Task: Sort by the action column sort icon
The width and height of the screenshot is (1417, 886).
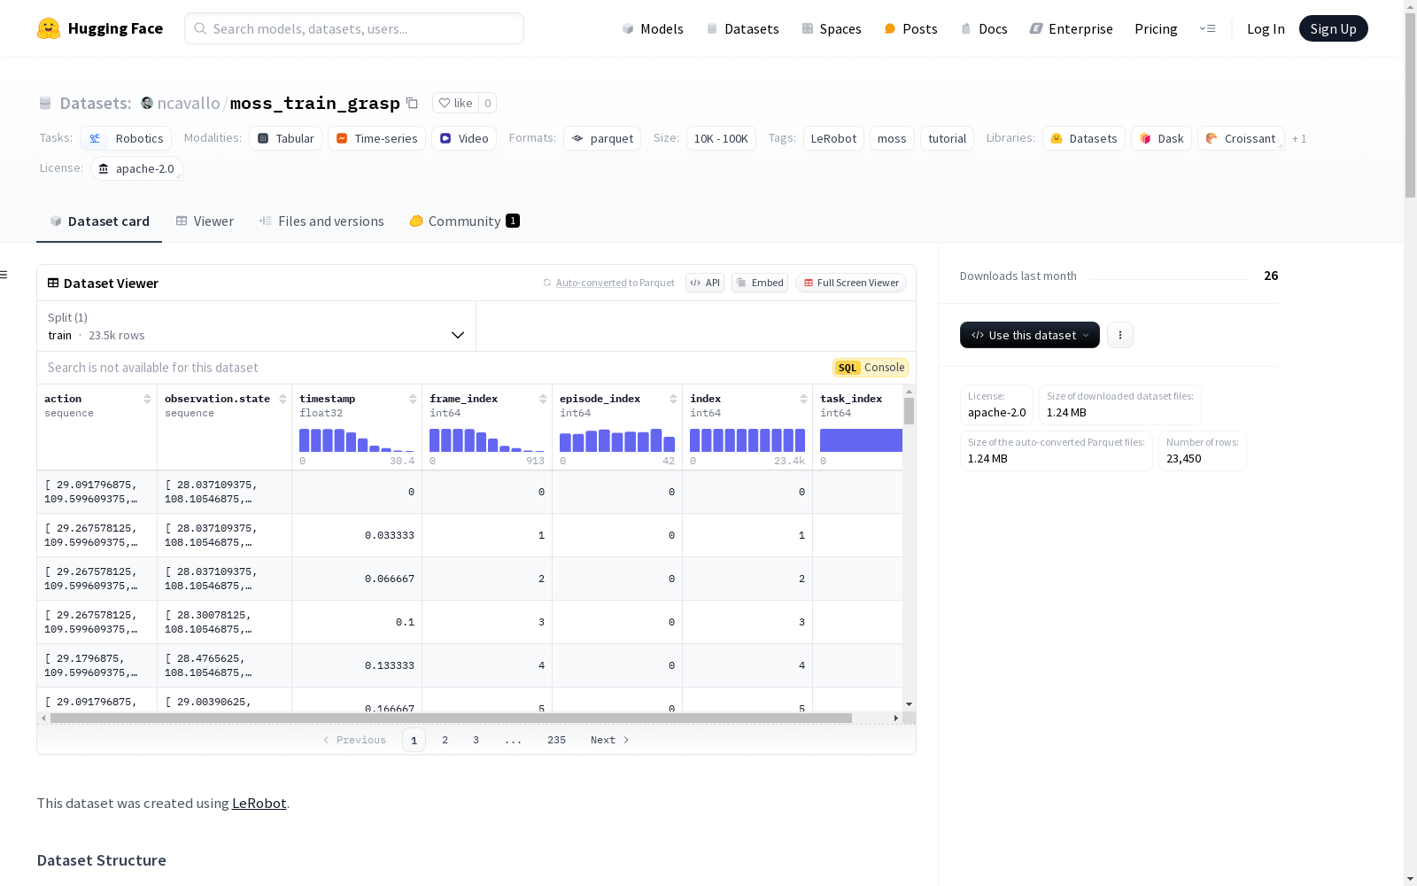Action: coord(147,400)
